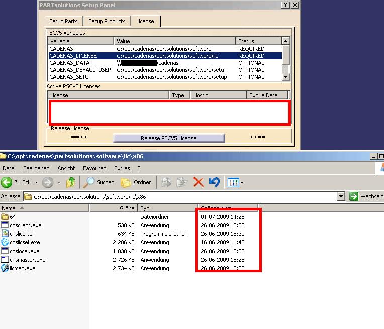Click the Wechseln zu go button
Screen dimensions: 384x329
click(366, 196)
